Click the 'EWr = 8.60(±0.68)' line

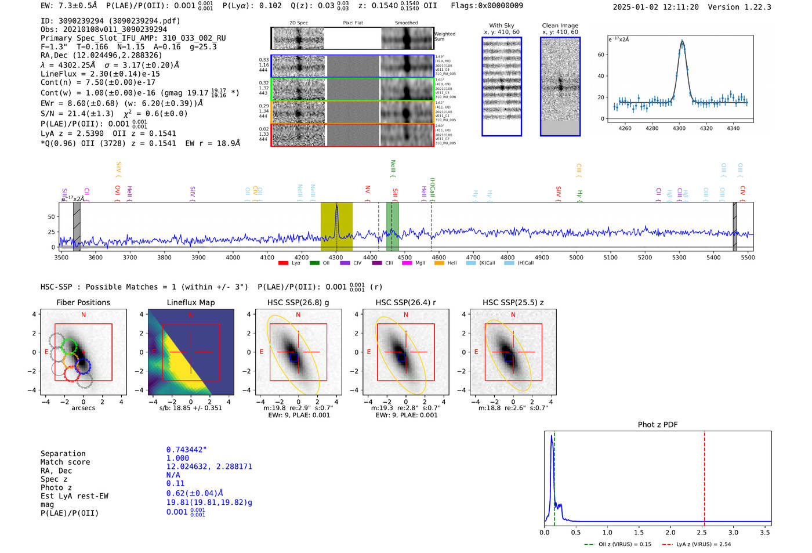(122, 103)
